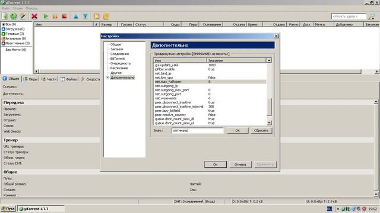Image resolution: width=380 pixels, height=213 pixels.
Task: Select the peer.lazy_bitfield row
Action: (210, 111)
